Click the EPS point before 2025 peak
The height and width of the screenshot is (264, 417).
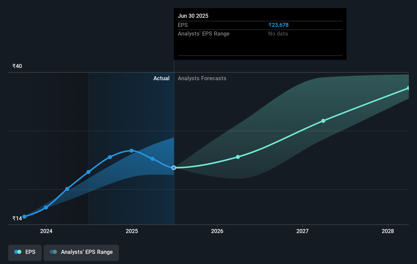pos(110,157)
